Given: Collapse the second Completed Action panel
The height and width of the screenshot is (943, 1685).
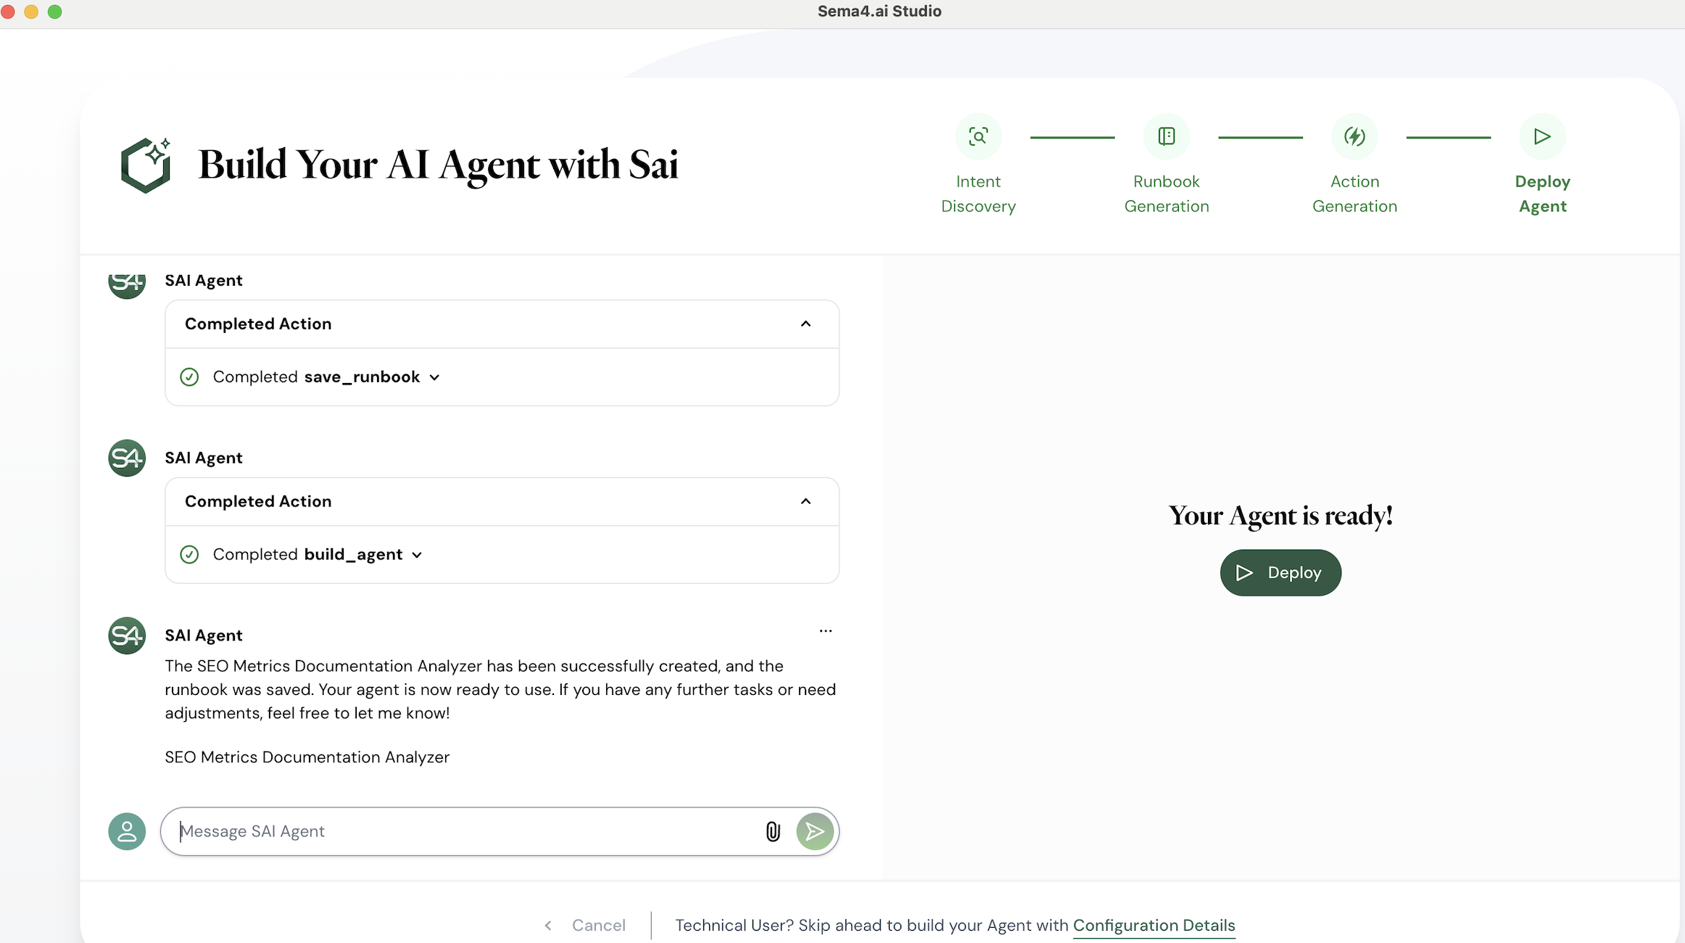Looking at the screenshot, I should [806, 501].
